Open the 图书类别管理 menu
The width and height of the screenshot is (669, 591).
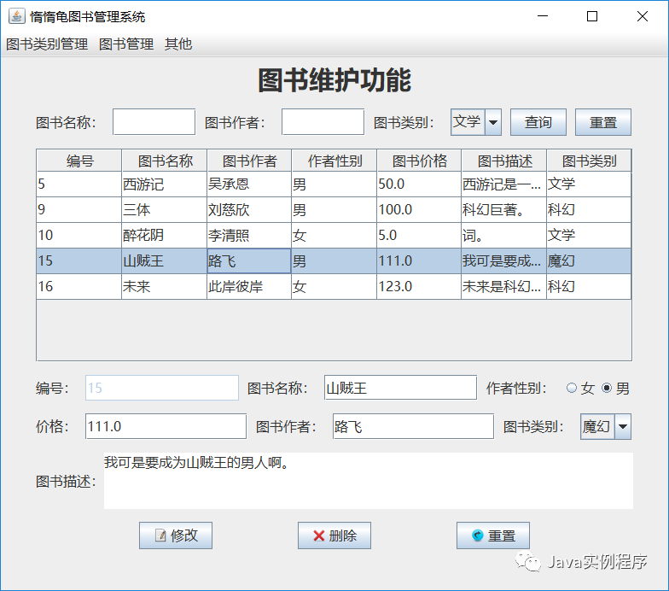click(47, 44)
